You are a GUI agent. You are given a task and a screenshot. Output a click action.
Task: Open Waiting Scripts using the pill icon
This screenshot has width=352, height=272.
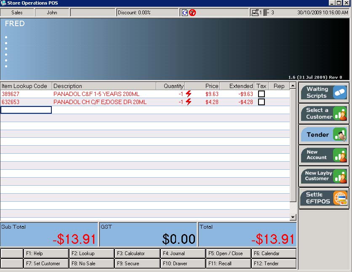tap(341, 92)
